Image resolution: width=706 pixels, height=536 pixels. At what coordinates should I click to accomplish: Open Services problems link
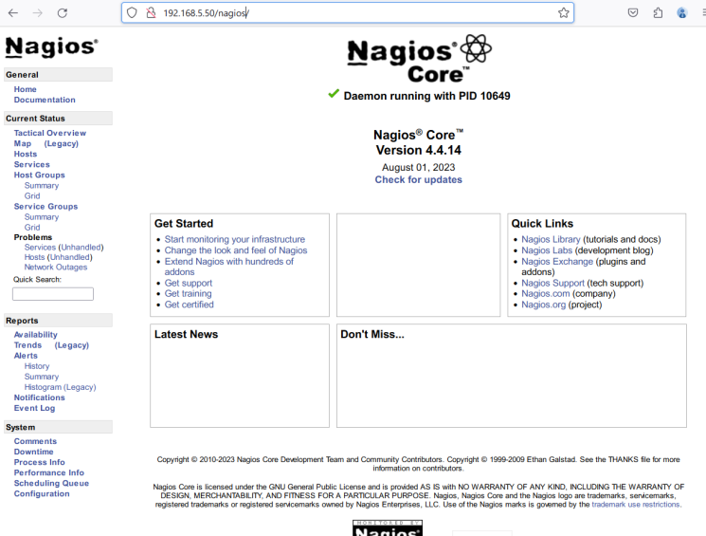[40, 247]
